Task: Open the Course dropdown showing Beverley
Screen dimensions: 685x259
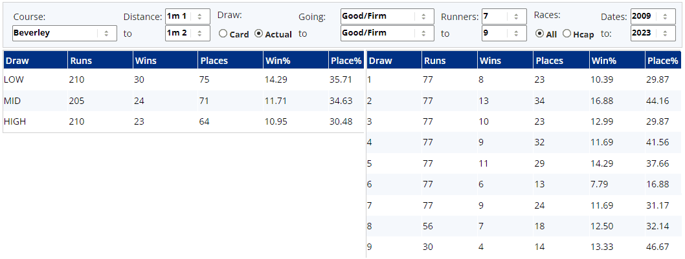Action: point(64,33)
